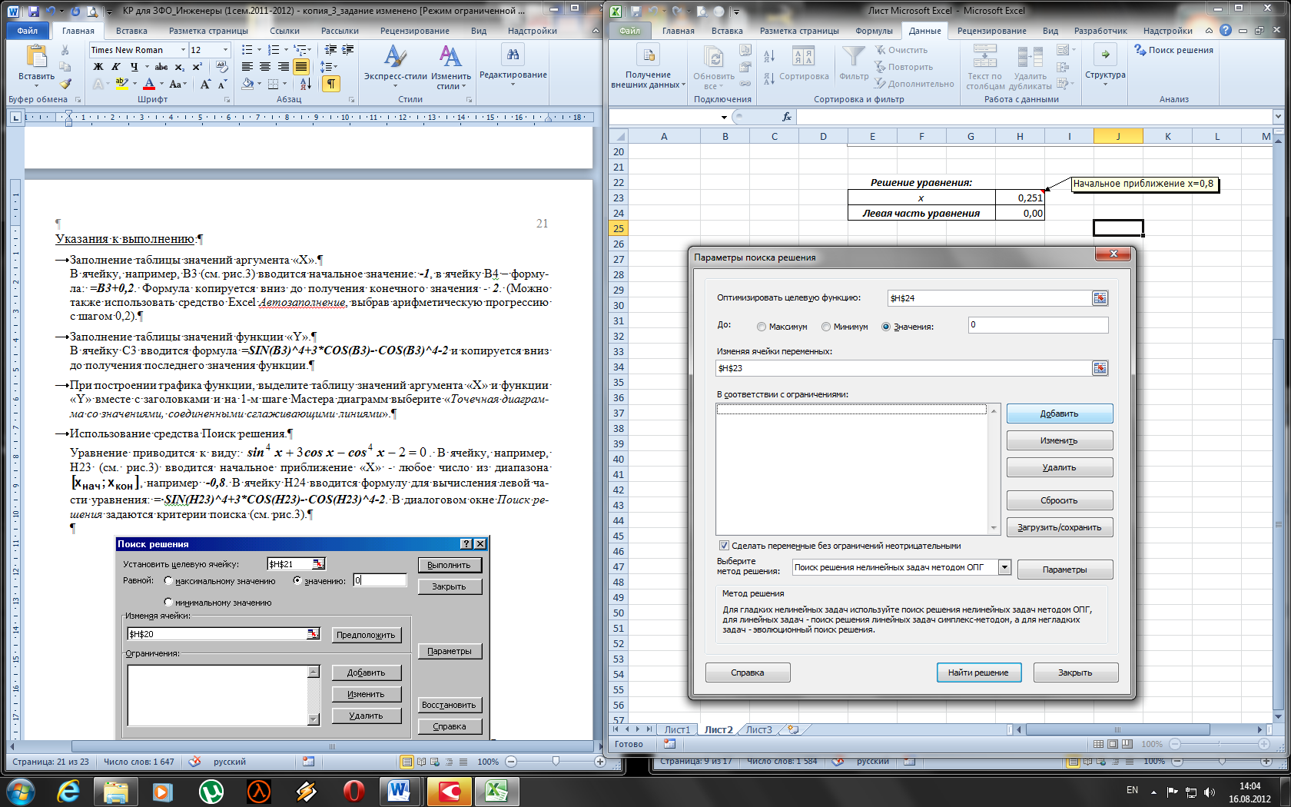Switch Excel to normal view in status bar

click(1099, 744)
